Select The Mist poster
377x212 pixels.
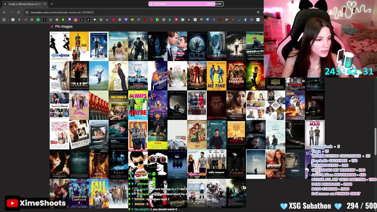pyautogui.click(x=236, y=46)
